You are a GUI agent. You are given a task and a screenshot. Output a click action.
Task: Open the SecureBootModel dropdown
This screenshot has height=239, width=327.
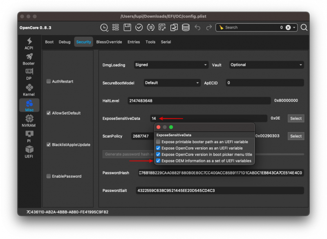pyautogui.click(x=172, y=83)
